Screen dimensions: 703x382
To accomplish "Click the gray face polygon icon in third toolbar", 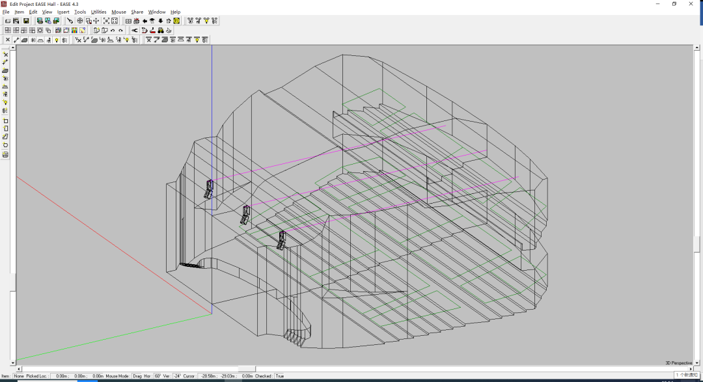I will click(24, 40).
